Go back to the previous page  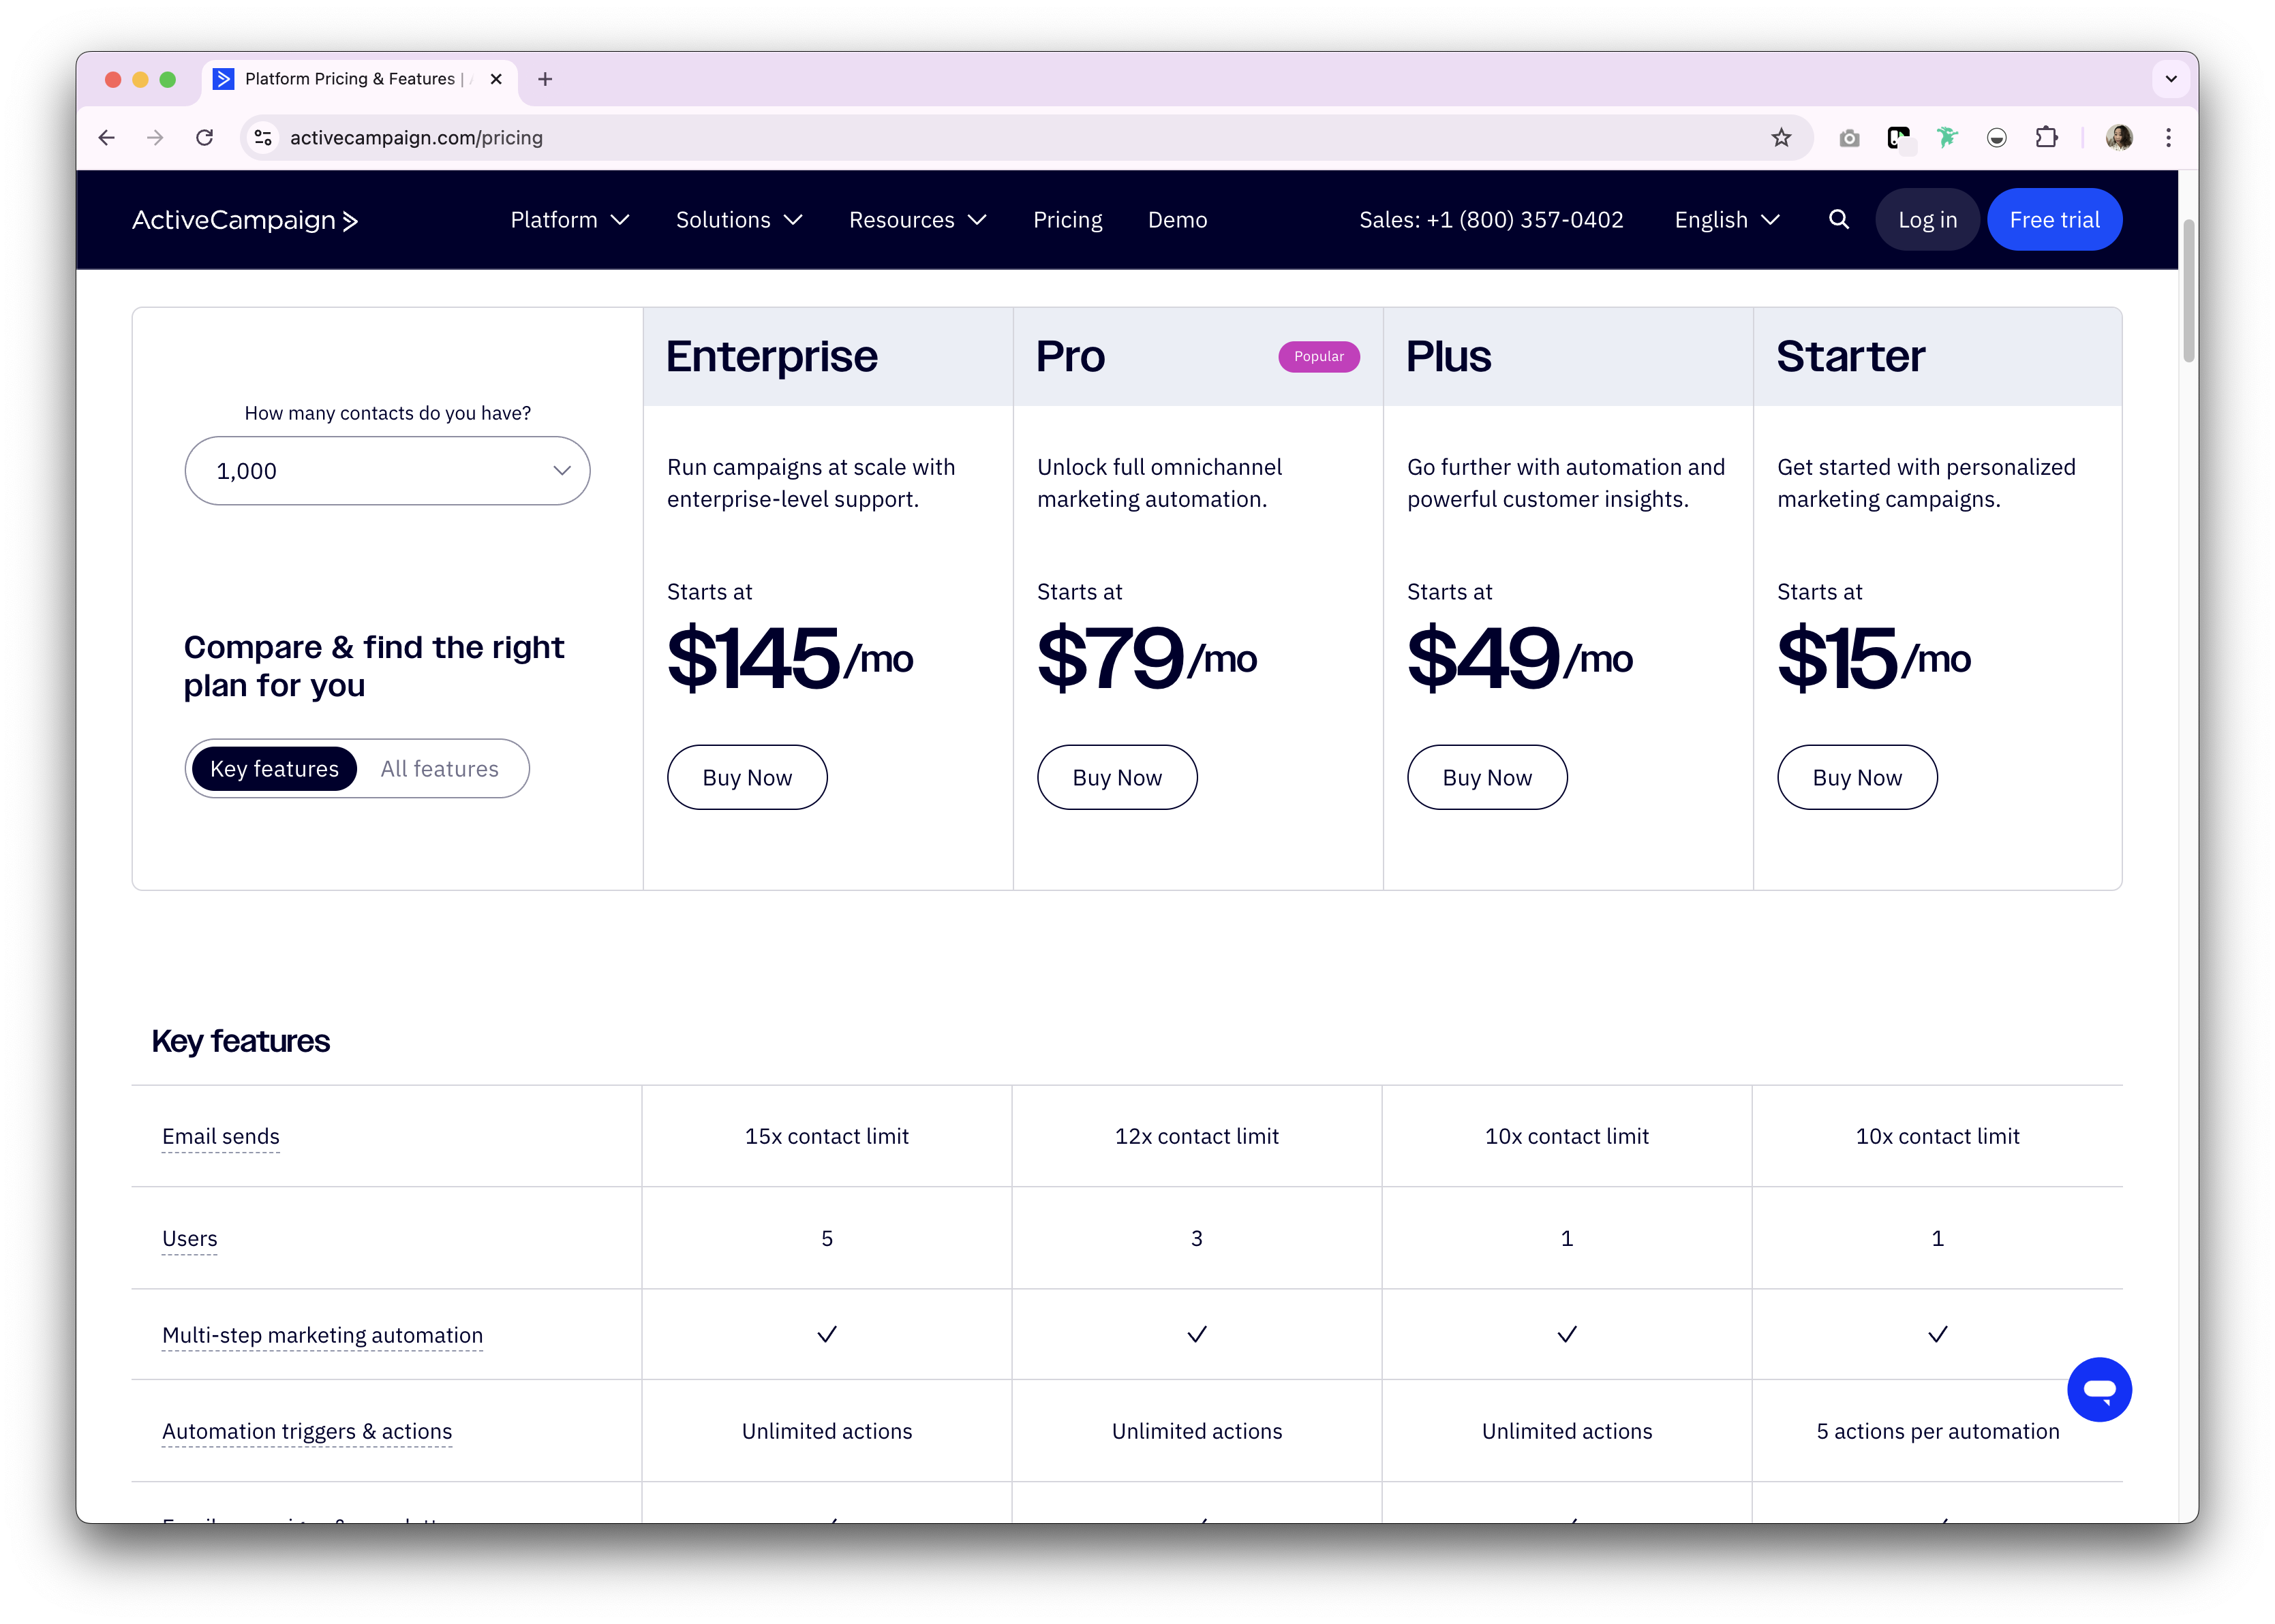107,138
